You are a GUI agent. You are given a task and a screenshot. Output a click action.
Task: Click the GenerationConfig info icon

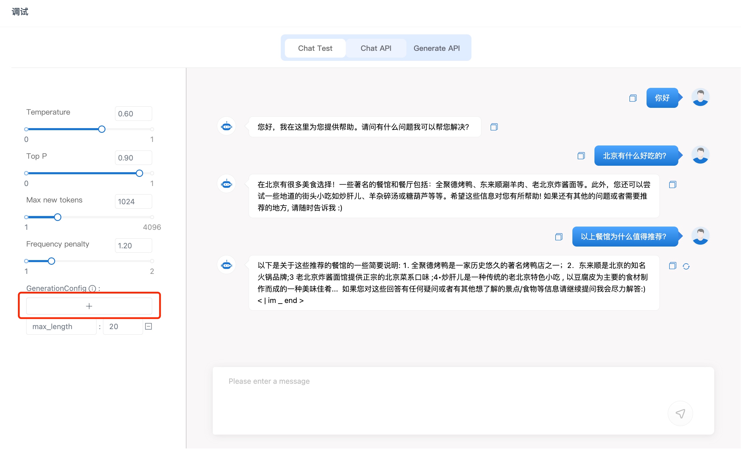[92, 289]
